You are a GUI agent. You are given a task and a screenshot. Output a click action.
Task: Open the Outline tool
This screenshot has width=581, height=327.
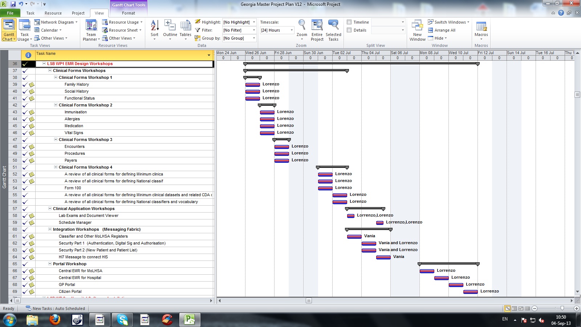point(170,29)
